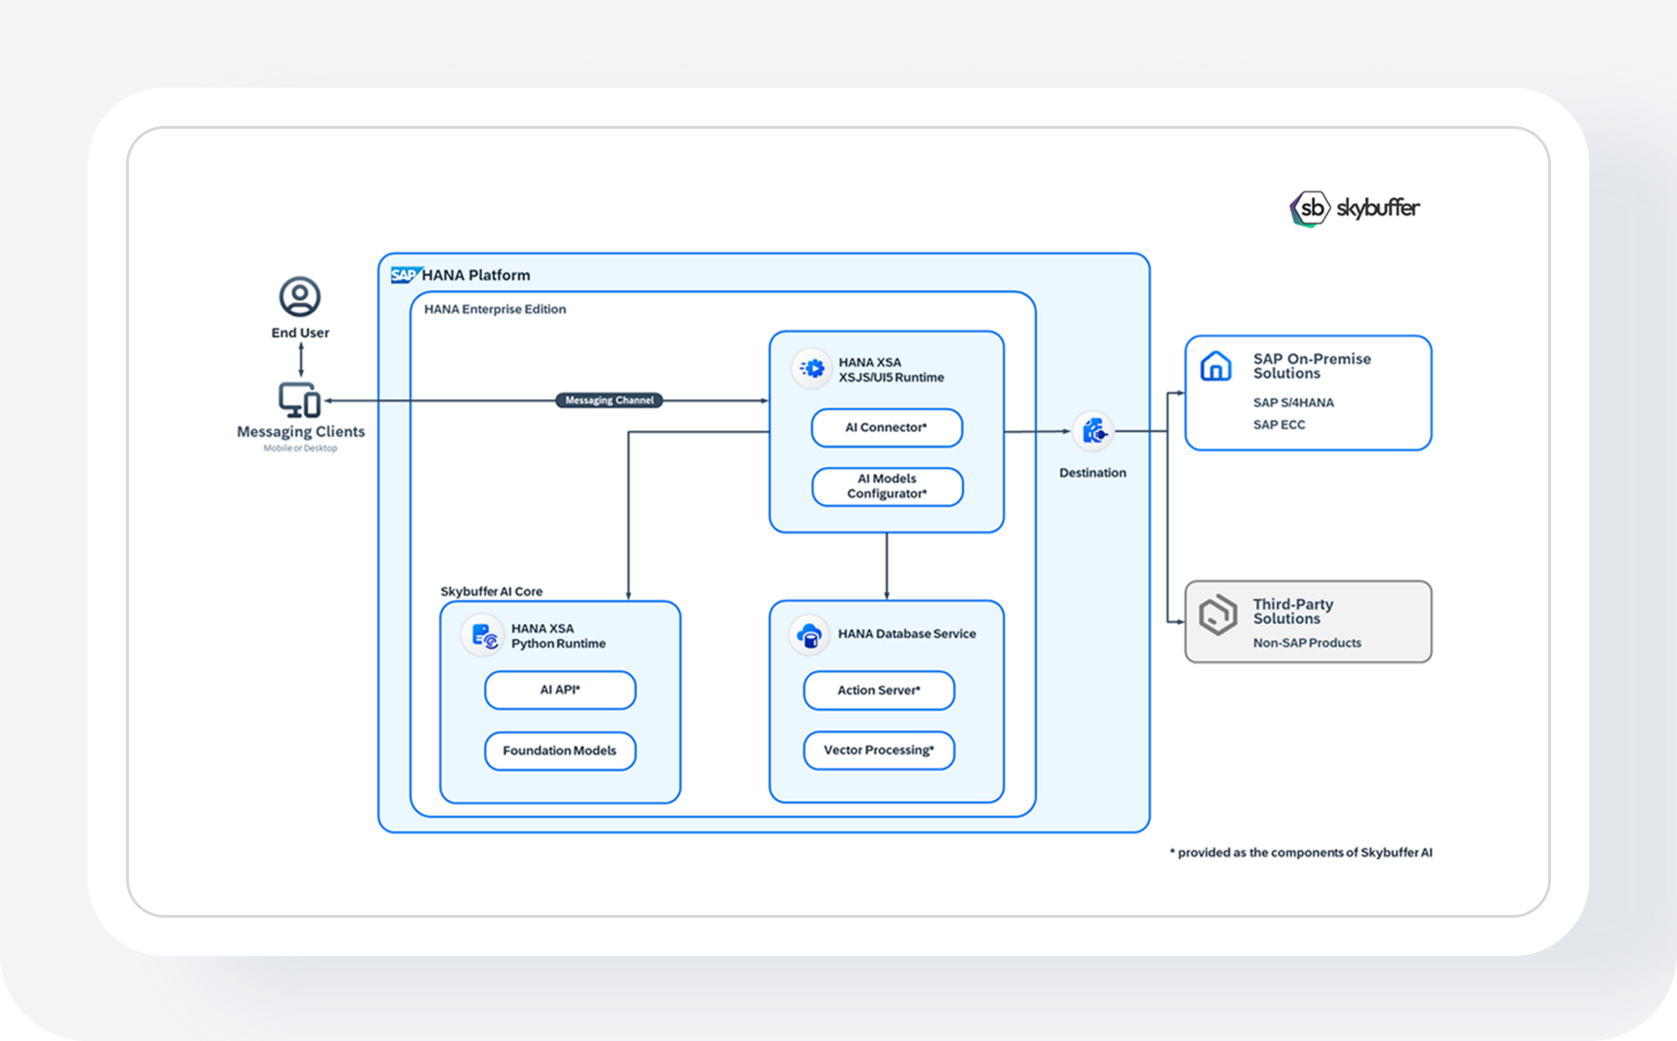Click the Action Server component
Screen dimensions: 1677x1041
pyautogui.click(x=879, y=690)
